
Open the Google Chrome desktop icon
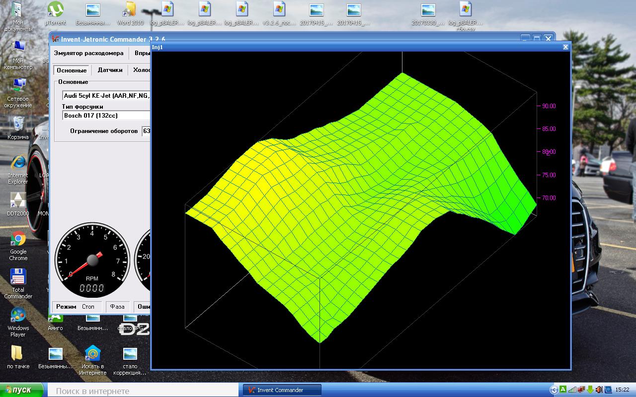pyautogui.click(x=18, y=246)
